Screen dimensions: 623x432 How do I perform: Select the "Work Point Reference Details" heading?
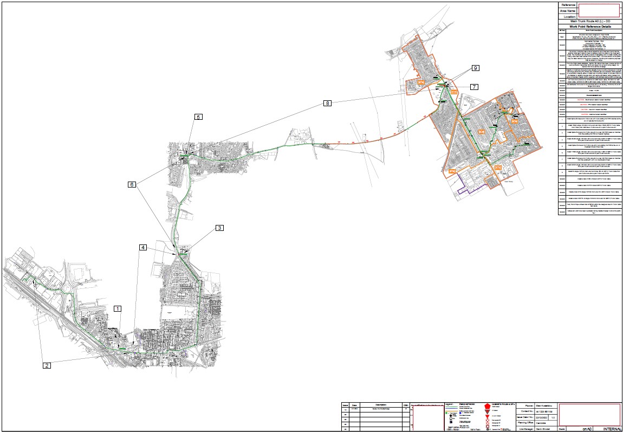[590, 26]
